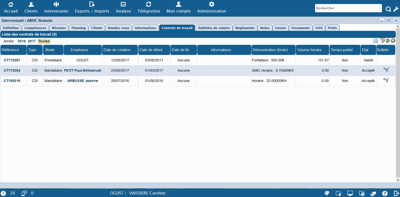Switch to the Missions tab
400x197 pixels.
pos(59,28)
